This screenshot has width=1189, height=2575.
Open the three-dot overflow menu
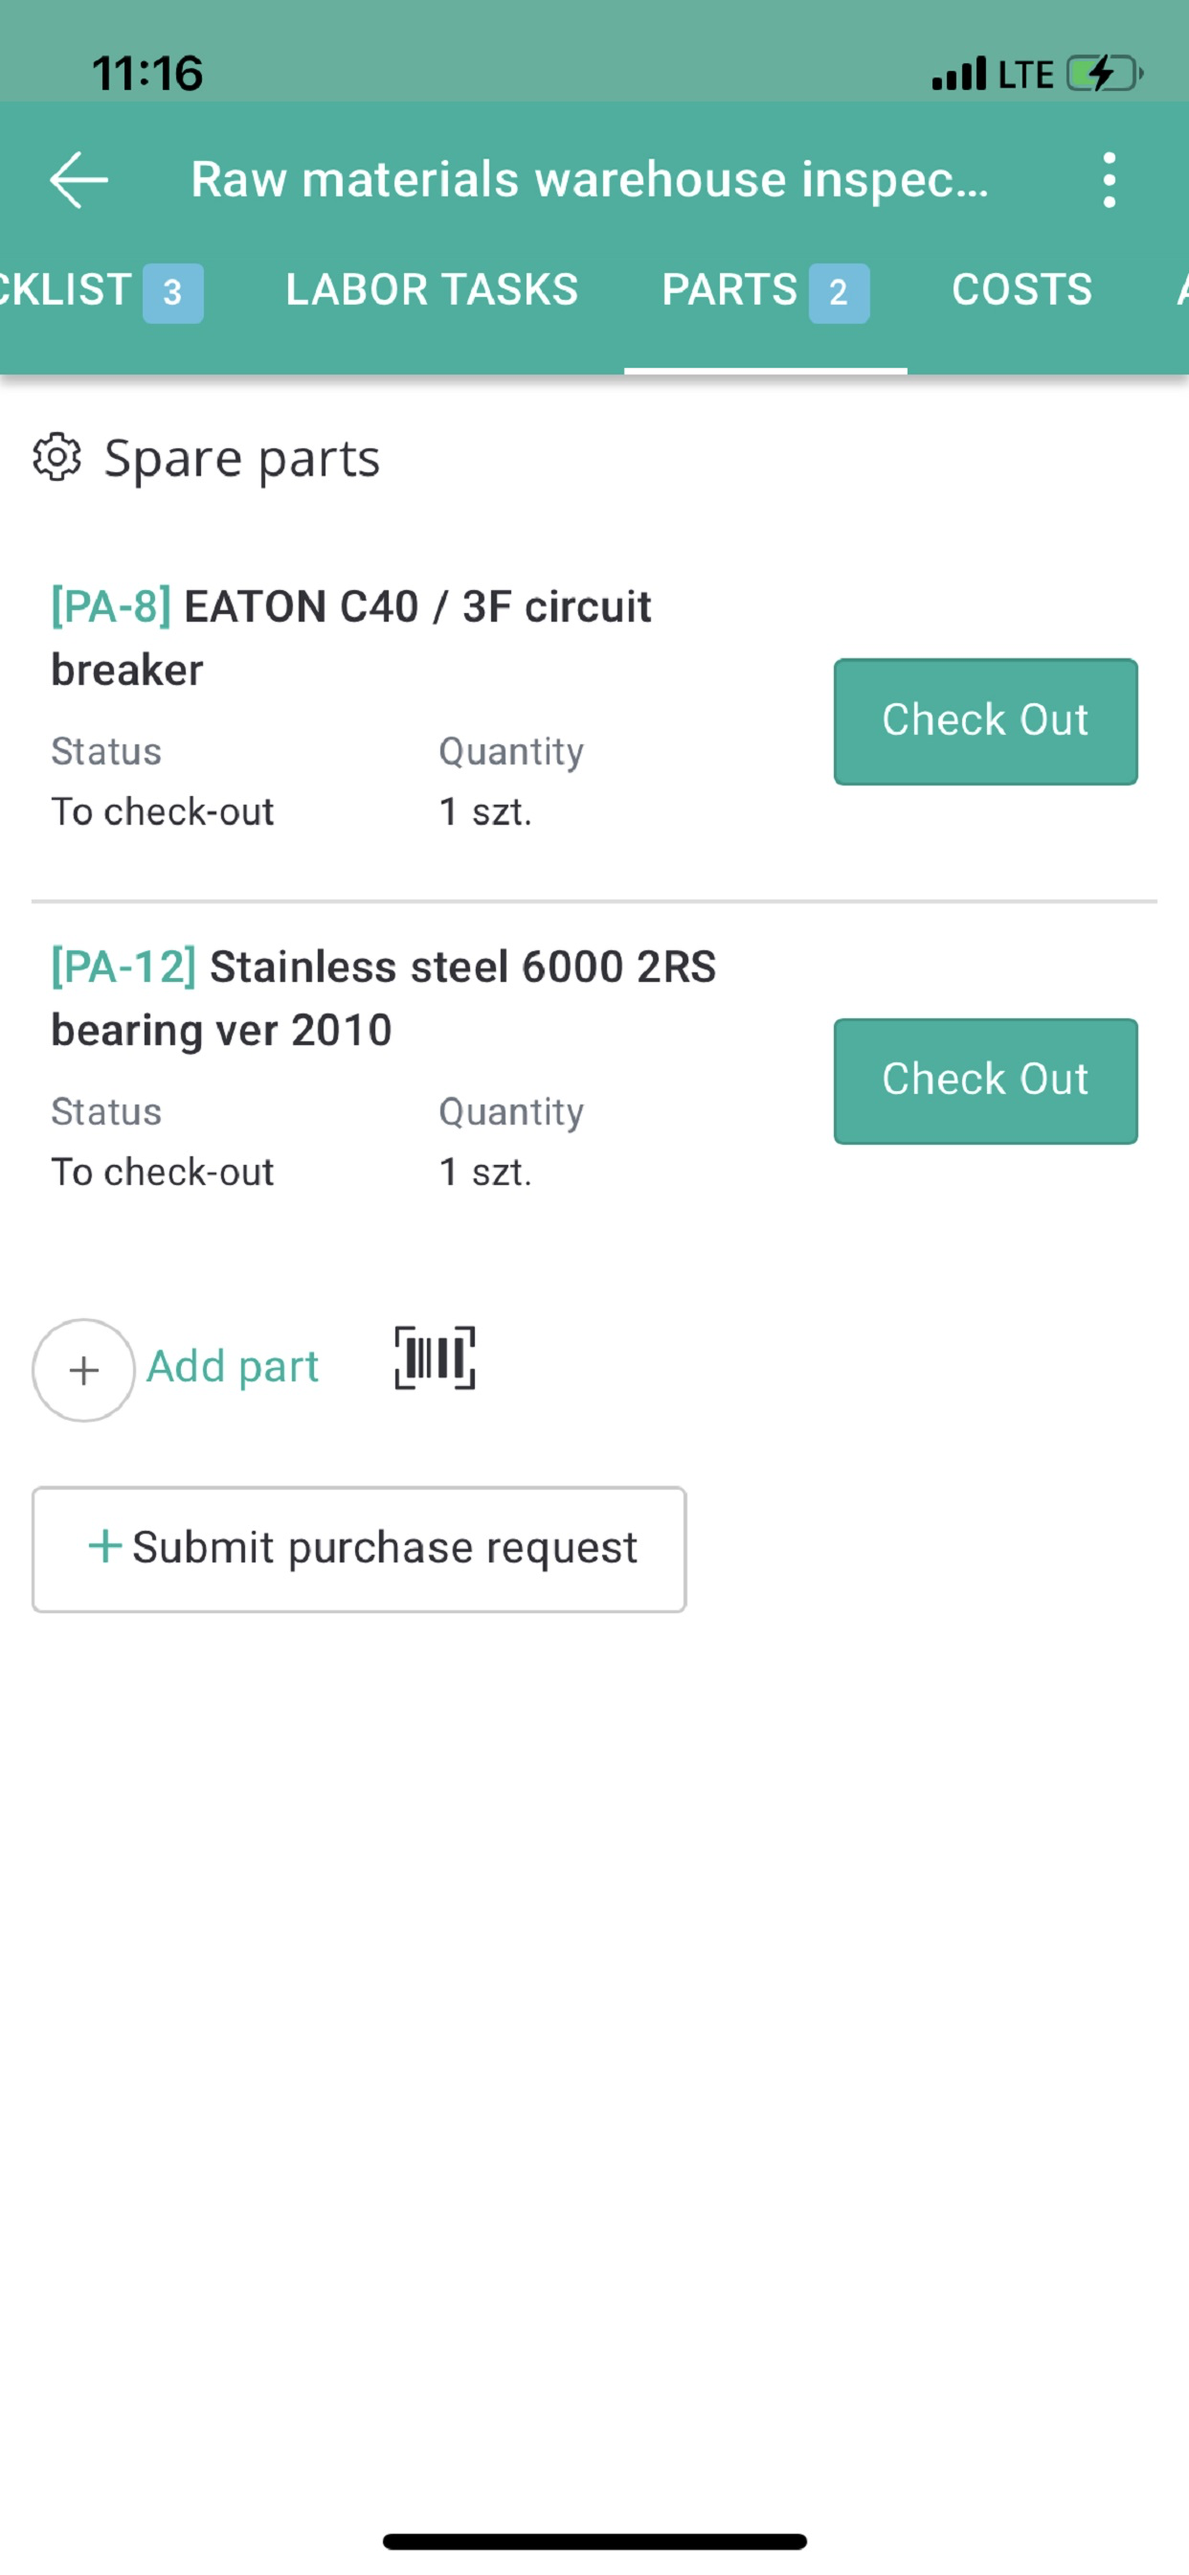(x=1108, y=180)
